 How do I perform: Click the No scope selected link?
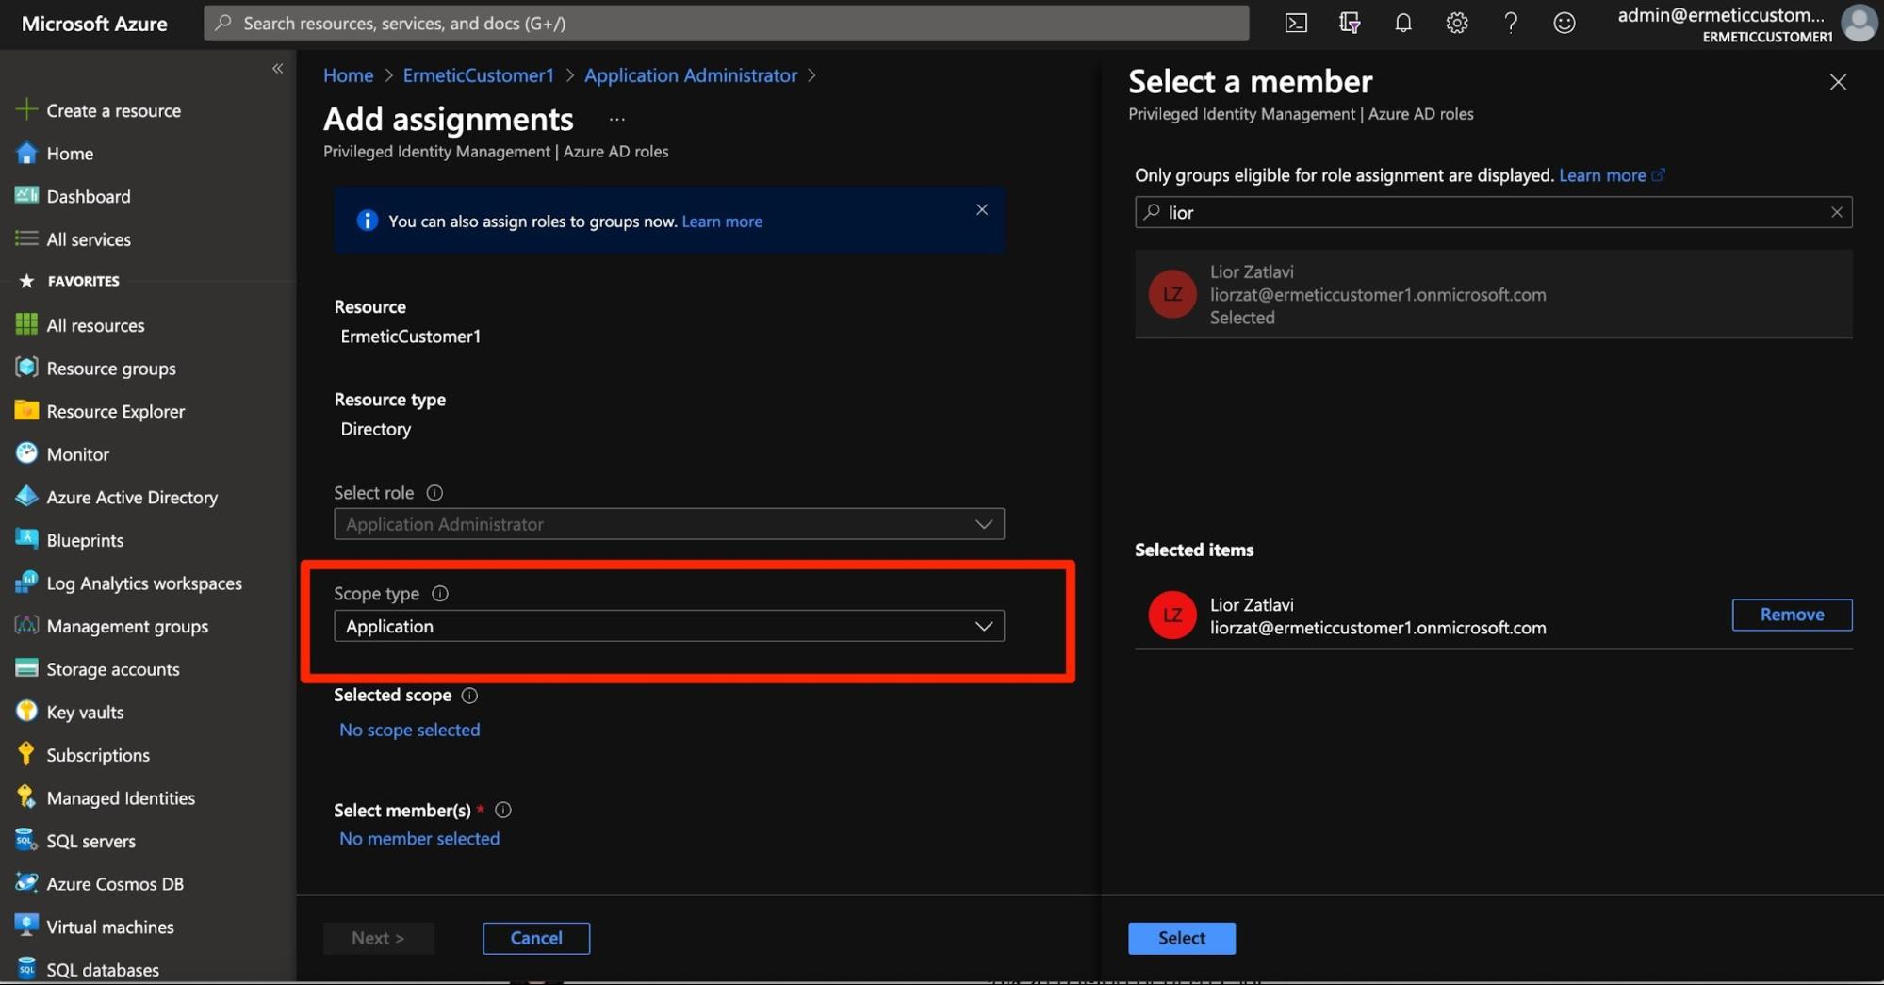coord(409,730)
